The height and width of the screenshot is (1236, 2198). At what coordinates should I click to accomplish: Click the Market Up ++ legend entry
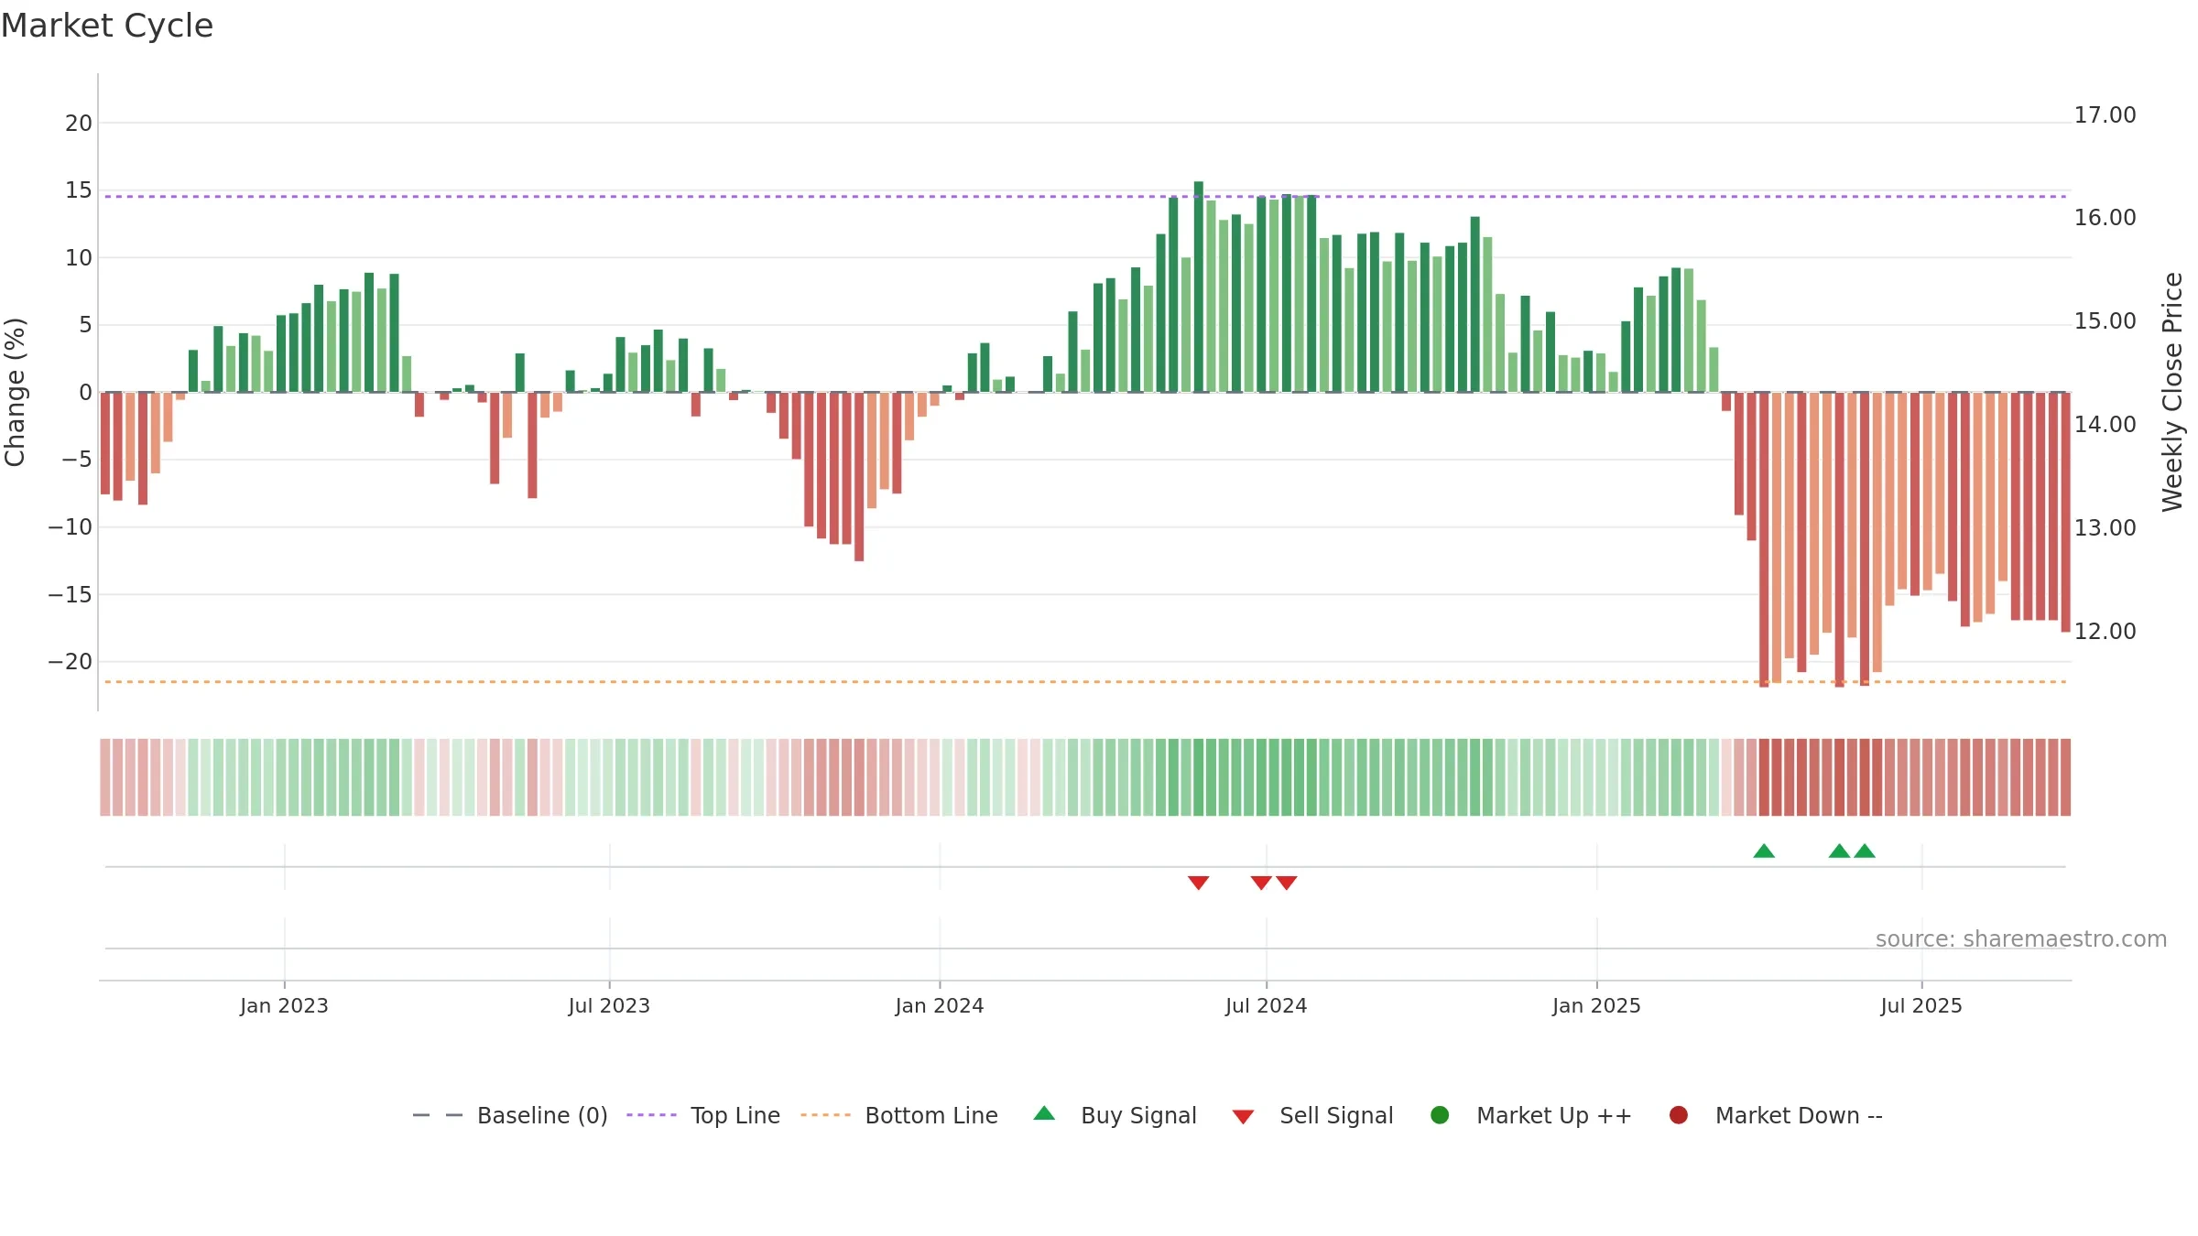pyautogui.click(x=1531, y=1115)
